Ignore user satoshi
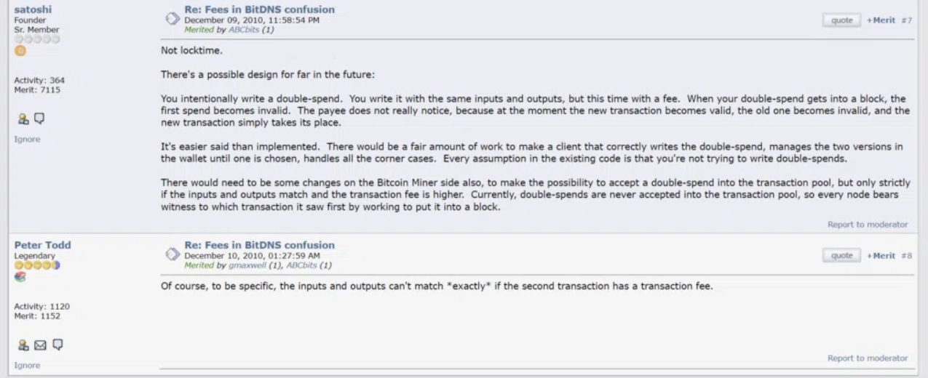This screenshot has width=928, height=378. tap(27, 139)
